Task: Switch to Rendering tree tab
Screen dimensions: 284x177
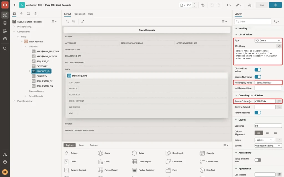Action: click(x=14, y=14)
